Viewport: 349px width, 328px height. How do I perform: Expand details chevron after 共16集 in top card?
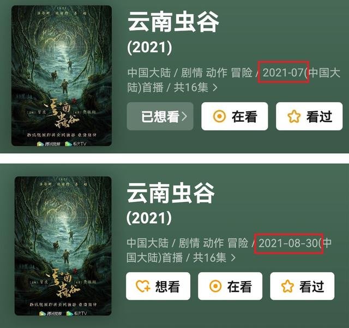(x=215, y=87)
